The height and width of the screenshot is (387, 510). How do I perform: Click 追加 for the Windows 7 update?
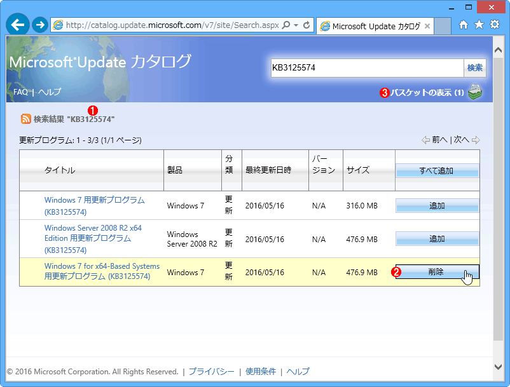pyautogui.click(x=437, y=205)
